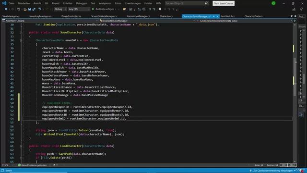Click the Save All icon
This screenshot has height=173, width=307.
point(34,9)
